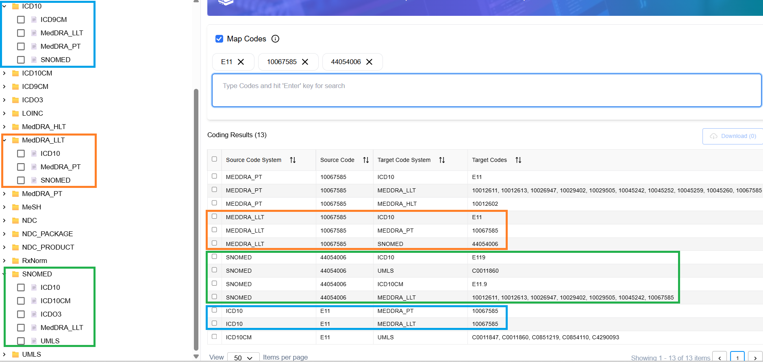Screen dimensions: 763x362
Task: Check MedDRA_LLT under the ICD10 folder
Action: [x=21, y=33]
